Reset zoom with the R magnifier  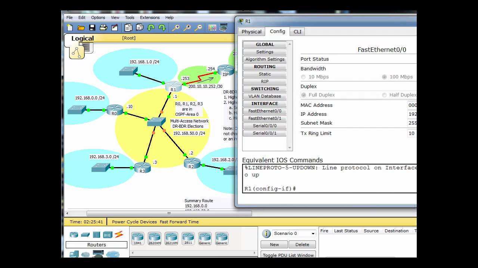[x=187, y=28]
